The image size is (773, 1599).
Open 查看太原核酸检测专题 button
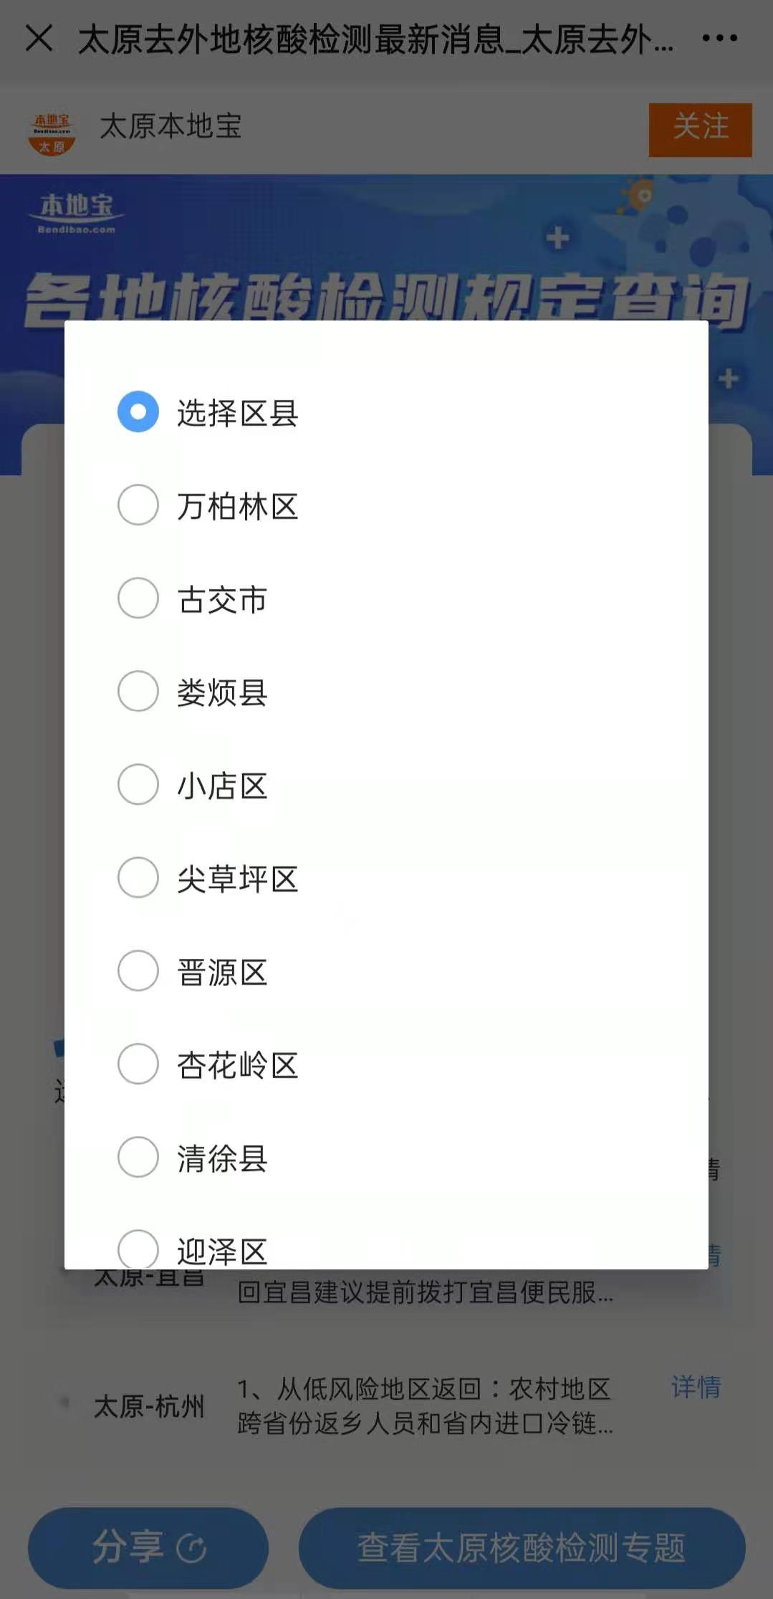pos(522,1547)
